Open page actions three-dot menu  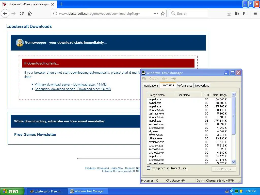[x=156, y=13]
